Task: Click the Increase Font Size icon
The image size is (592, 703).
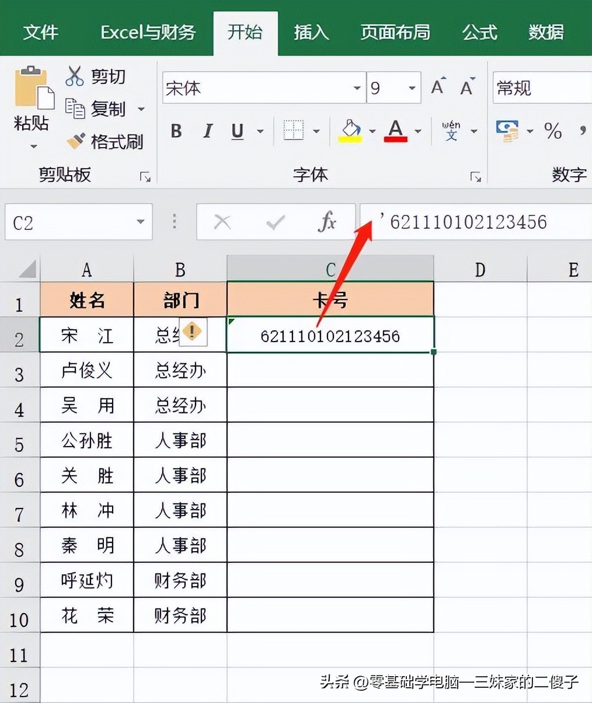Action: click(437, 86)
